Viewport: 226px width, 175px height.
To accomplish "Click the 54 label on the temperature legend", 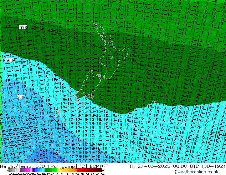I will (103, 174).
